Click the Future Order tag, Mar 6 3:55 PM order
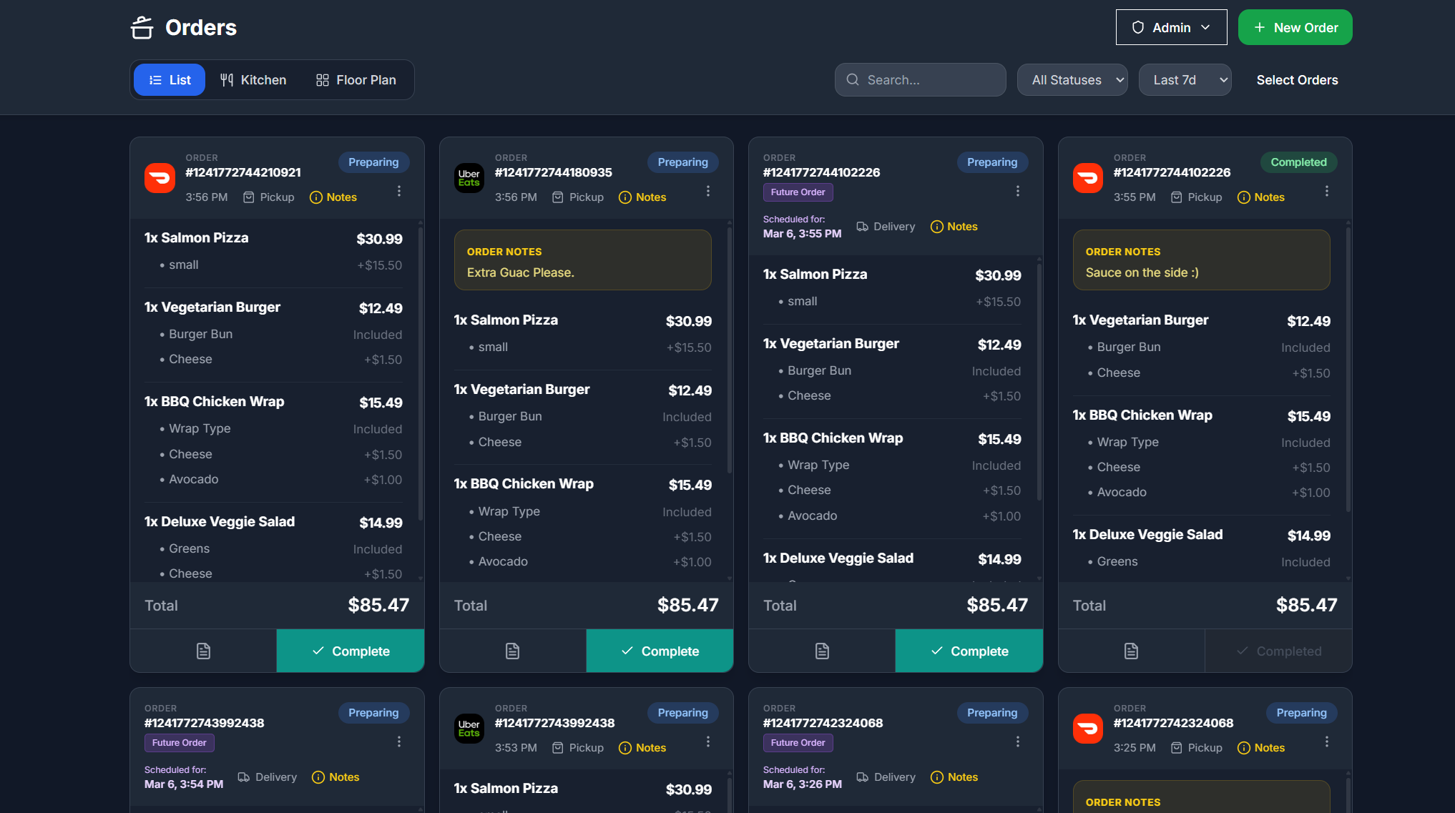Screen dimensions: 1455x813 (x=798, y=192)
